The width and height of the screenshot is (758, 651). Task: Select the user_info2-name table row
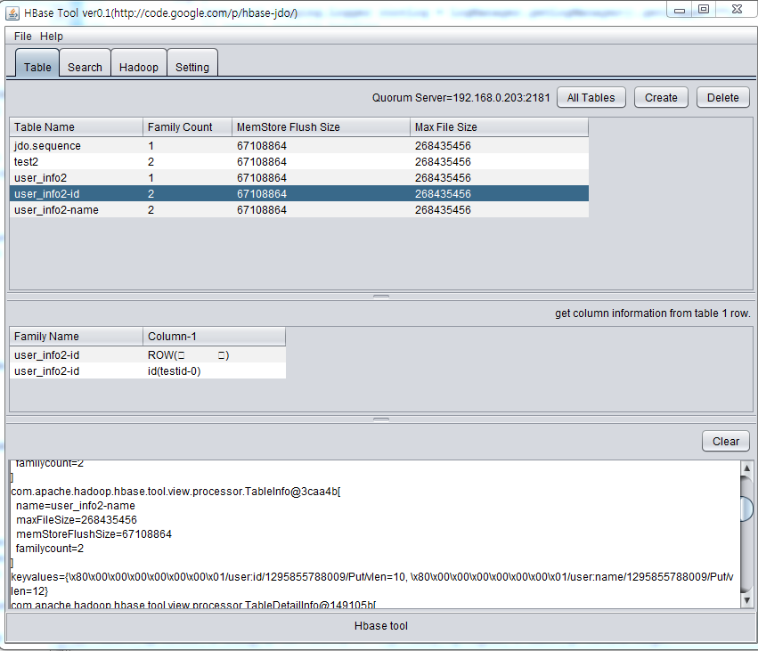[299, 210]
